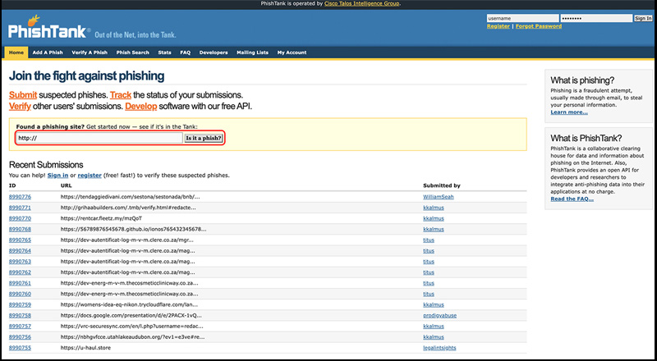The height and width of the screenshot is (361, 657).
Task: Select the docs.google.com presentation URL text
Action: pos(131,315)
